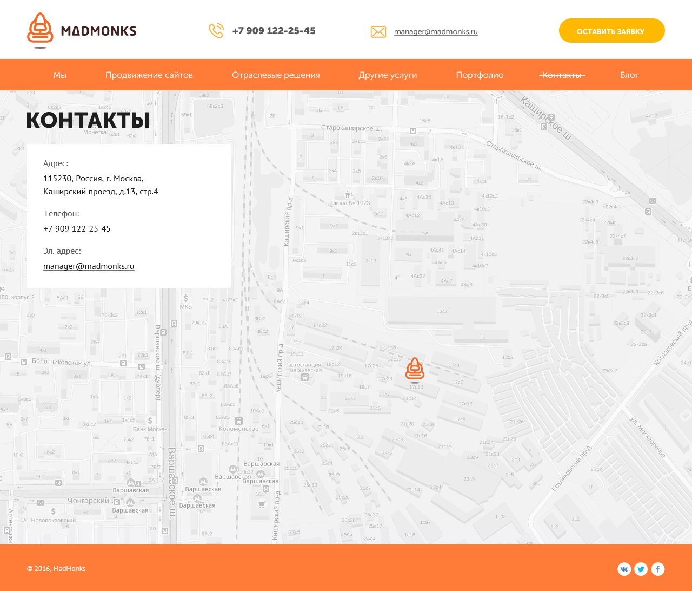Click the MadMonks map marker pin
Viewport: 692px width, 591px height.
click(x=415, y=370)
